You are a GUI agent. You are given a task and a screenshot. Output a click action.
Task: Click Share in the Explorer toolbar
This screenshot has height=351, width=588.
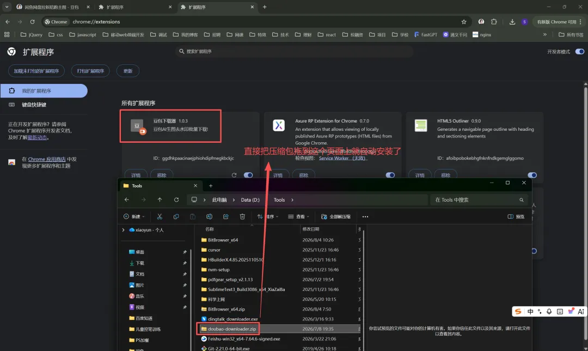[x=226, y=216]
